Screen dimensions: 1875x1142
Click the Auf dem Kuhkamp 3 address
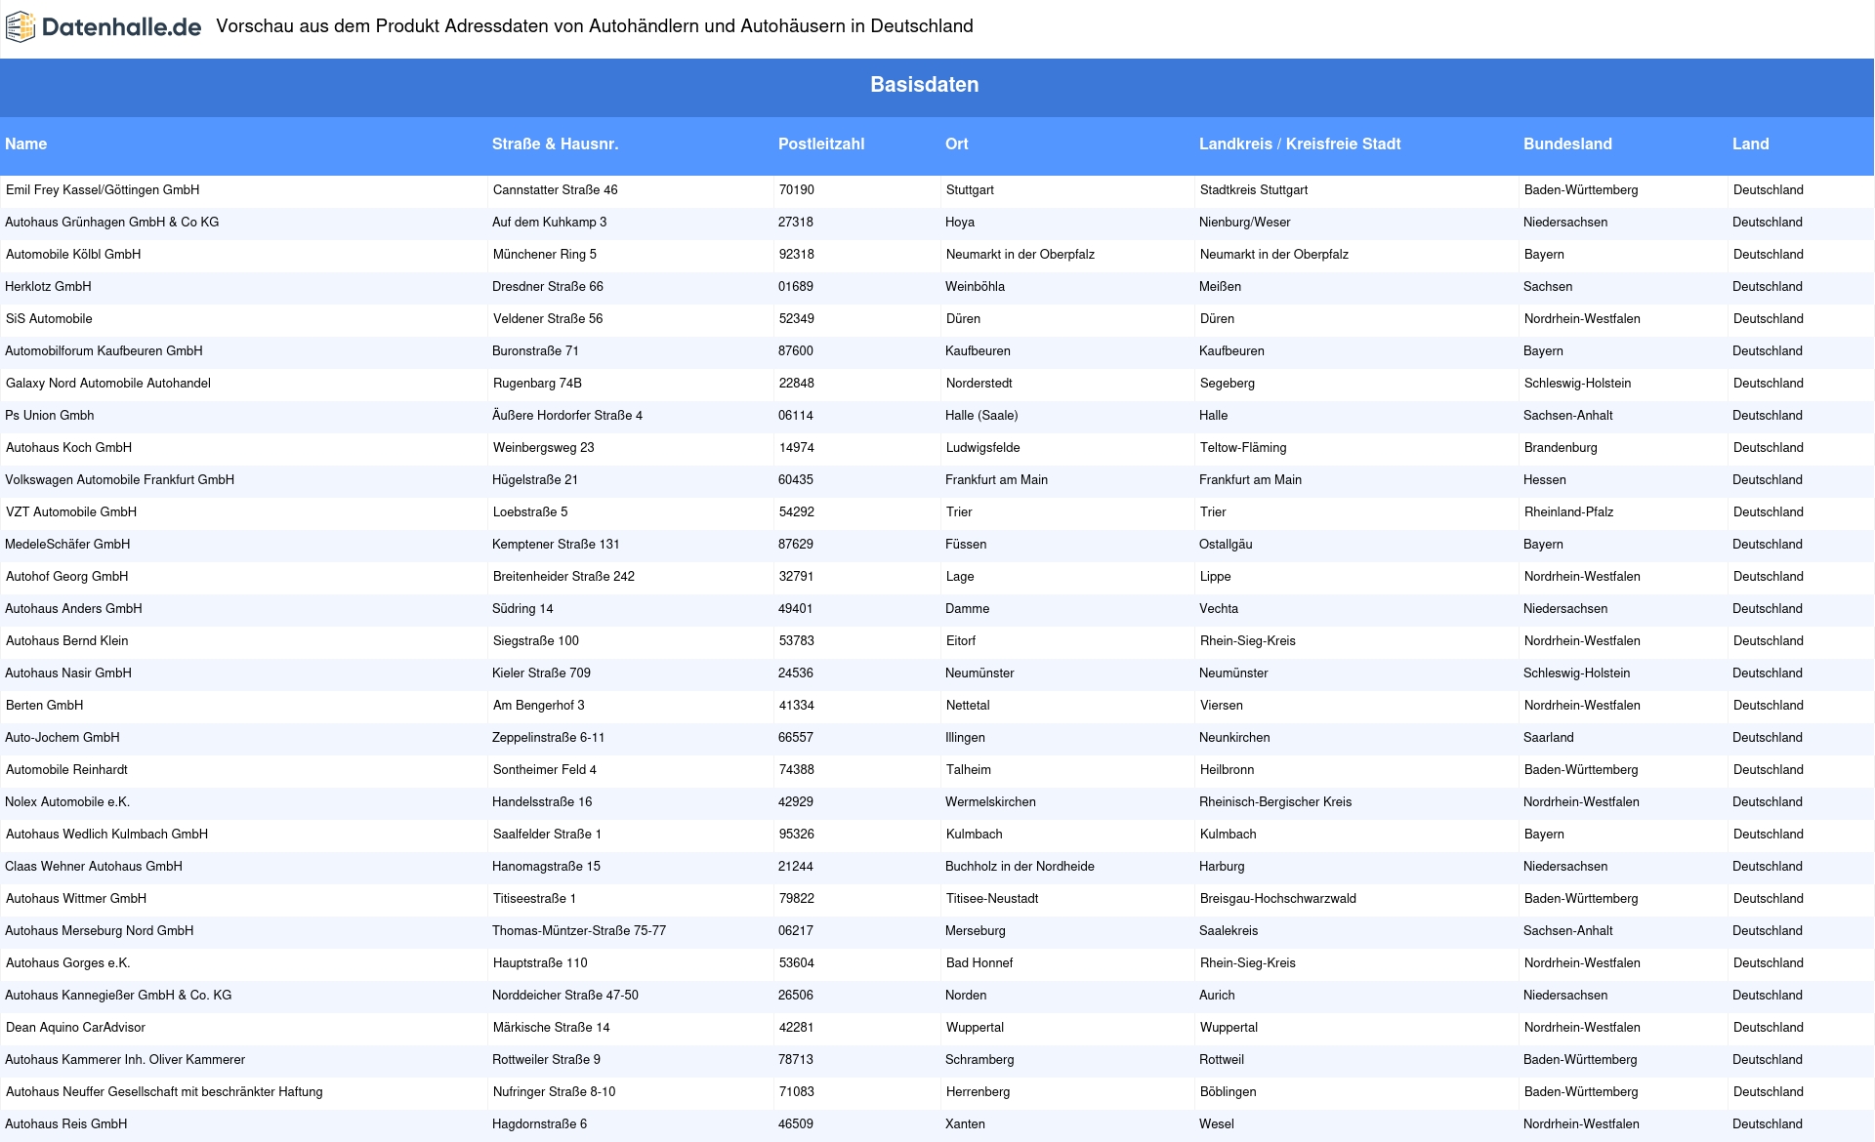coord(550,223)
